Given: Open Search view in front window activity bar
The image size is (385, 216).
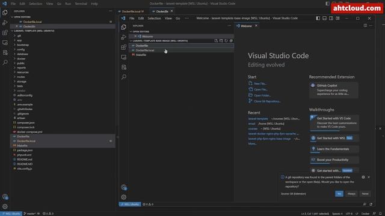Looking at the screenshot, I should [x=124, y=77].
